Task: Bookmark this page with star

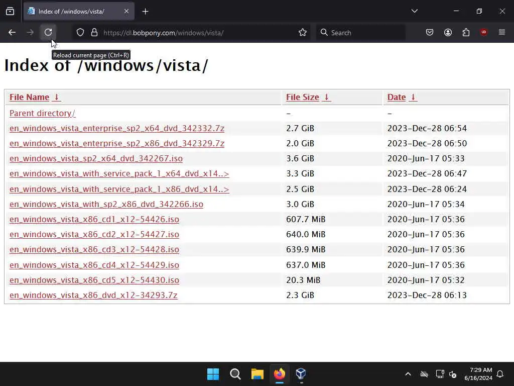Action: (x=303, y=32)
